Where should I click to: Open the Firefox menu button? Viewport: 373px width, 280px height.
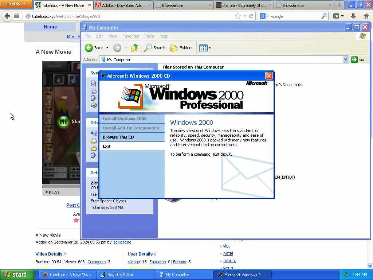tap(16, 4)
